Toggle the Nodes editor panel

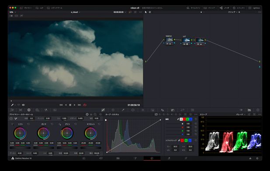click(x=225, y=8)
